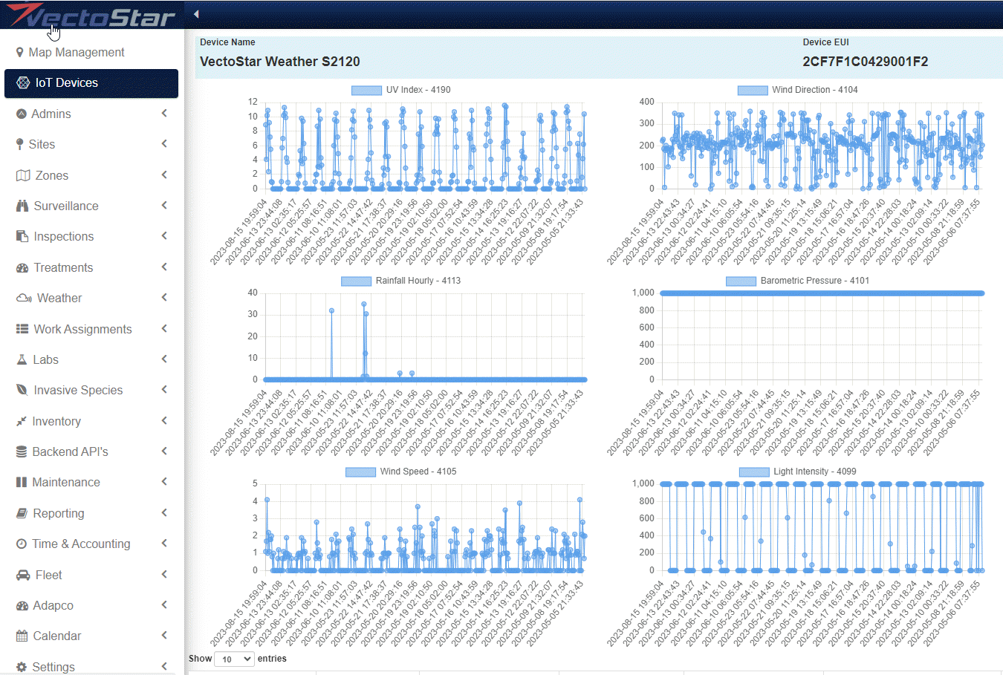
Task: Expand the Inspections submenu chevron
Action: [164, 236]
